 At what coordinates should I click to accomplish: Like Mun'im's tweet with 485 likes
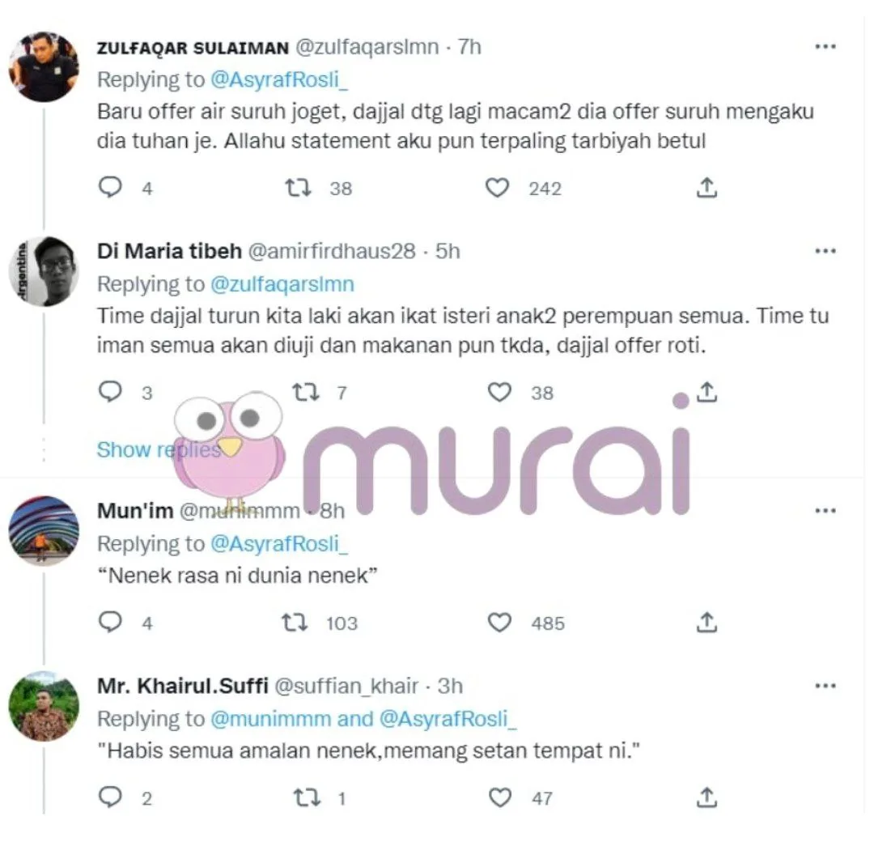pos(500,622)
